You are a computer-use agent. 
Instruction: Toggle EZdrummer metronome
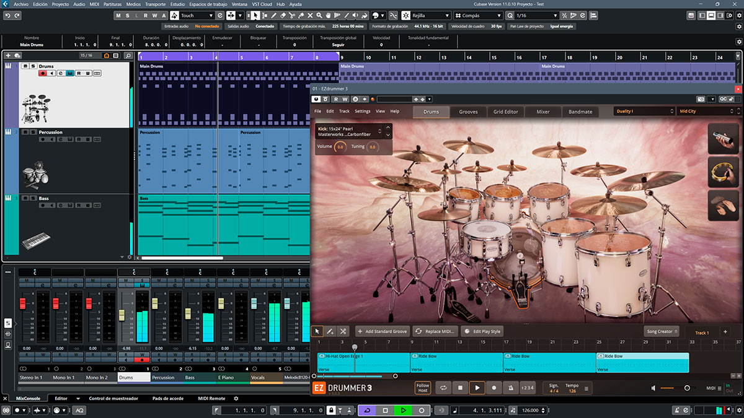point(510,388)
